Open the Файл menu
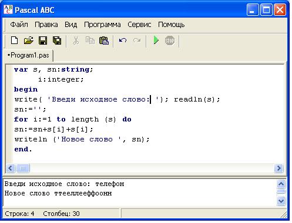Image resolution: width=292 pixels, height=223 pixels. (x=19, y=25)
